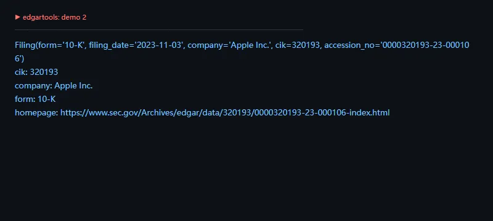Expand the edgartools demo 2 disclosure triangle
This screenshot has height=221, width=493.
18,17
